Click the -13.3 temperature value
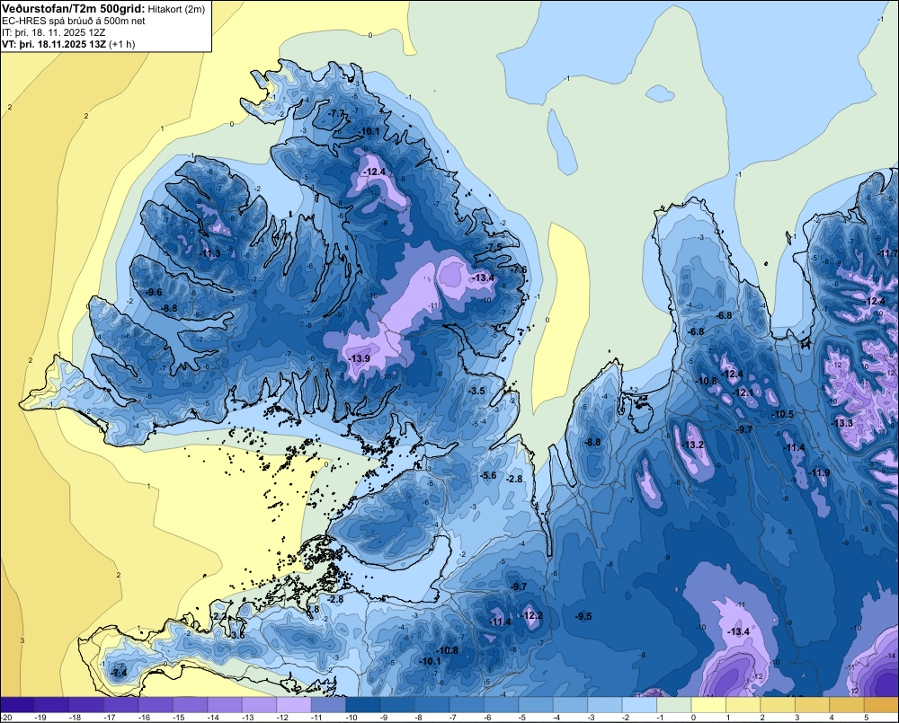Image resolution: width=899 pixels, height=723 pixels. [842, 423]
